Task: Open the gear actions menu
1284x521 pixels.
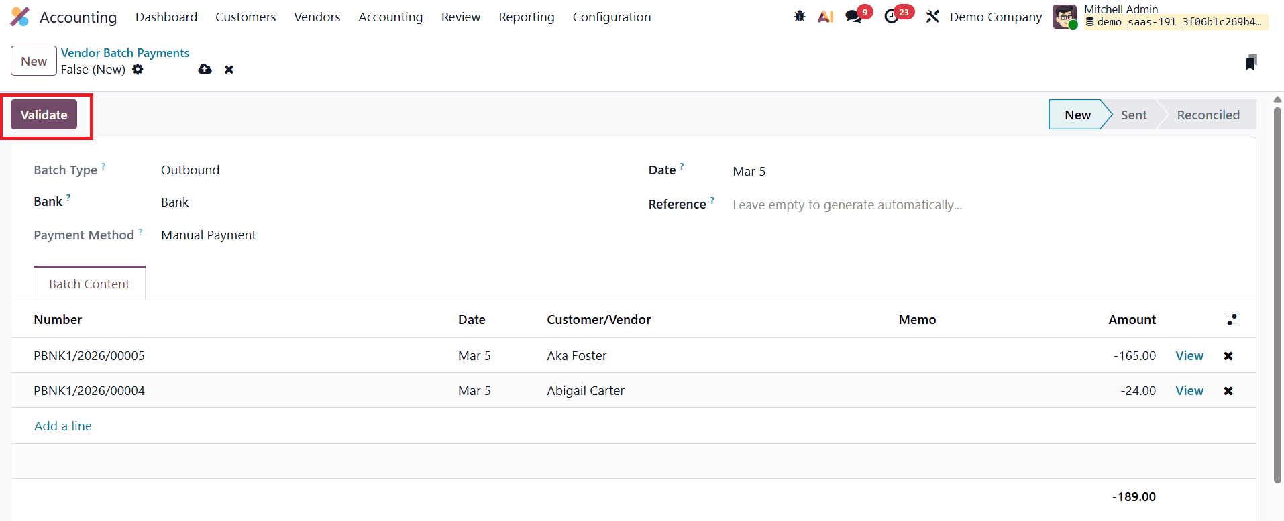Action: (138, 70)
